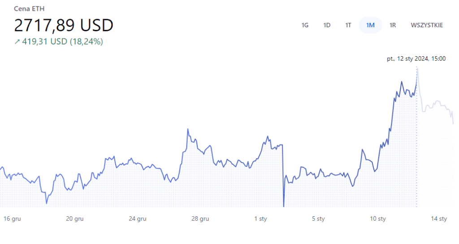Click the 24 gru date label
Screen dimensions: 459x244
point(138,219)
